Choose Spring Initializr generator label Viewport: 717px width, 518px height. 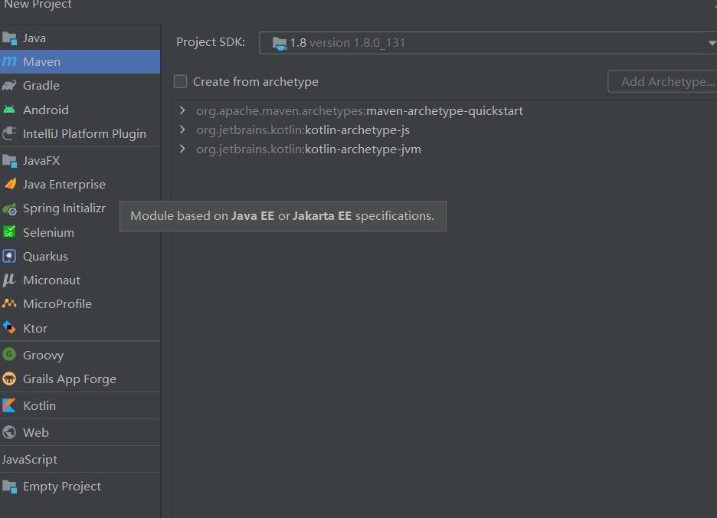64,208
